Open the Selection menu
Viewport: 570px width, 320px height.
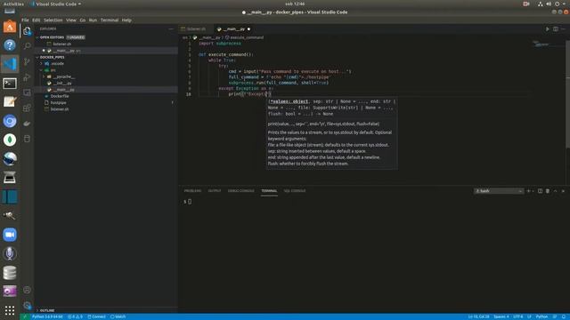53,20
